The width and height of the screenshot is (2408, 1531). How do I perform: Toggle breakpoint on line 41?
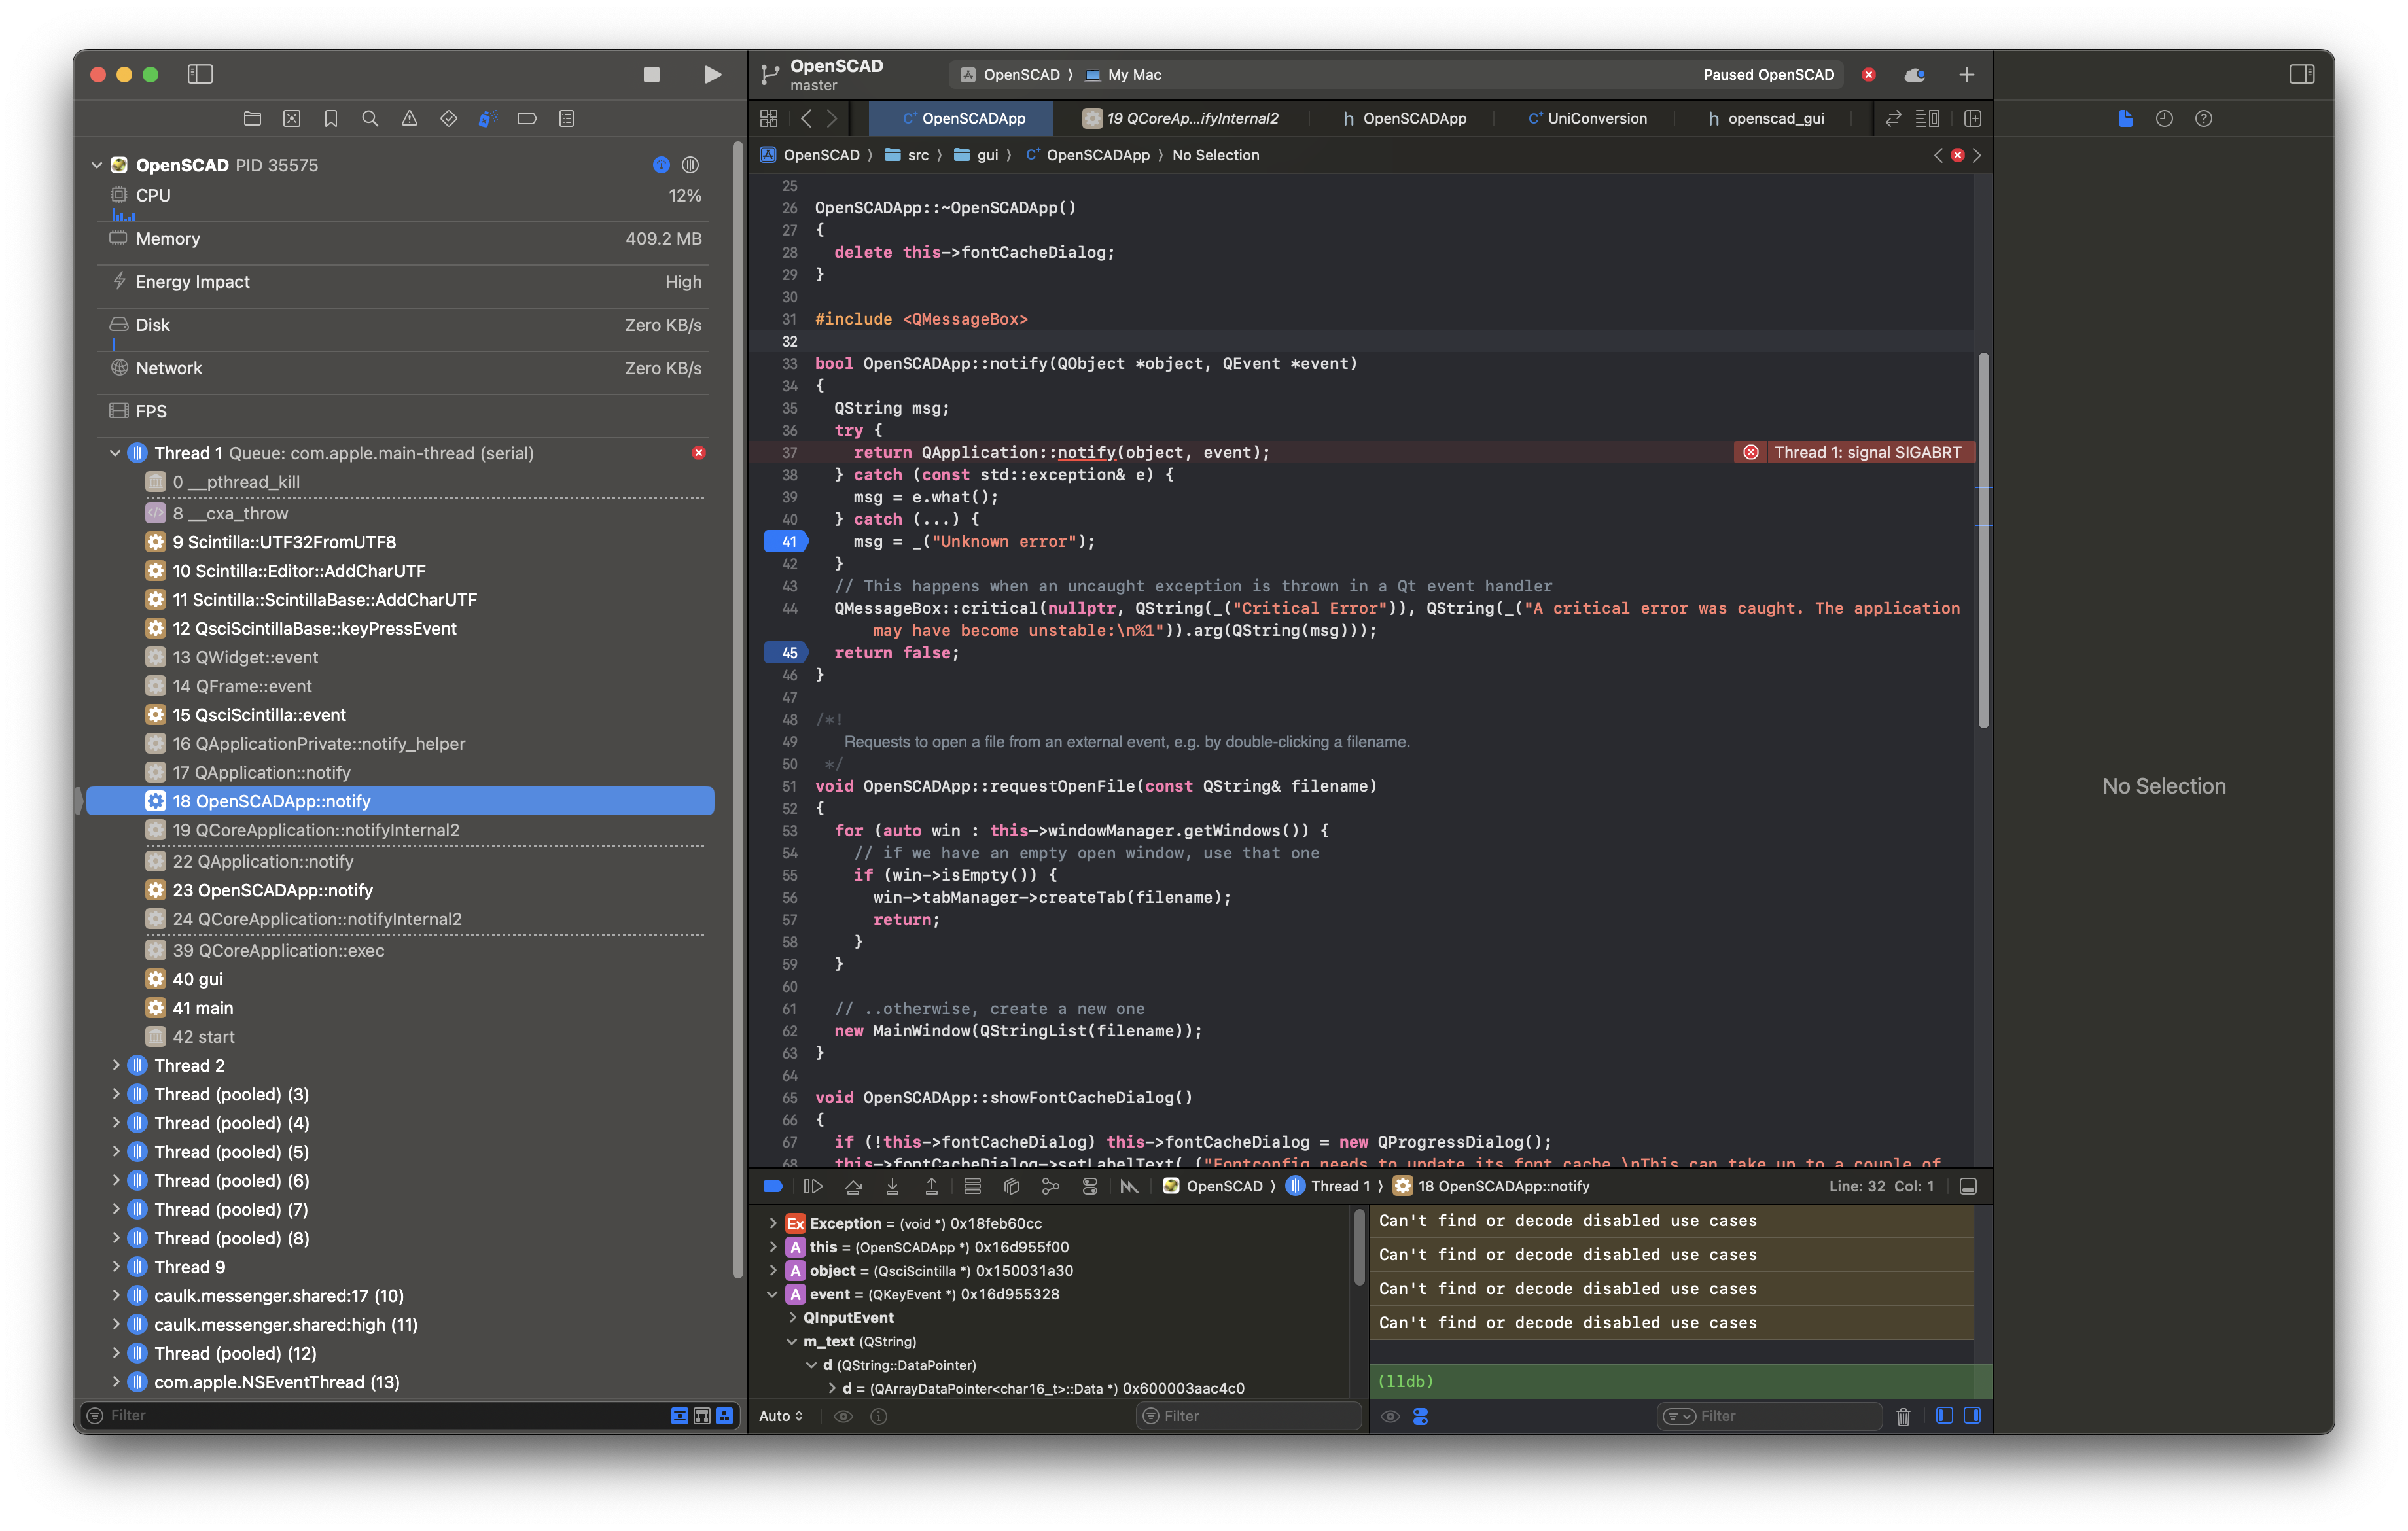point(786,542)
